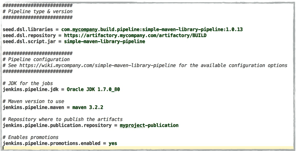Click the jenkins.pipeline.maven property key
The height and width of the screenshot is (151, 296).
tap(33, 108)
